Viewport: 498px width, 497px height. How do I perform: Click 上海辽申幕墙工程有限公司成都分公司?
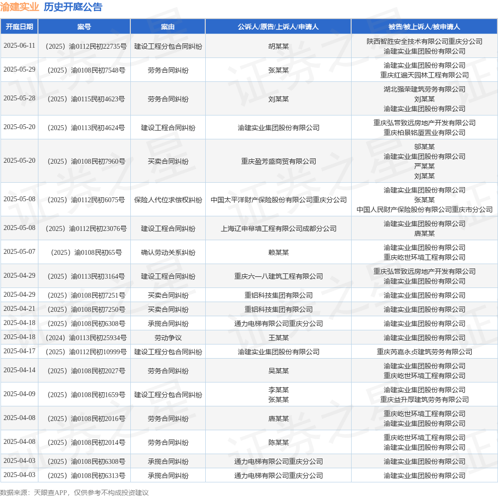coord(279,229)
